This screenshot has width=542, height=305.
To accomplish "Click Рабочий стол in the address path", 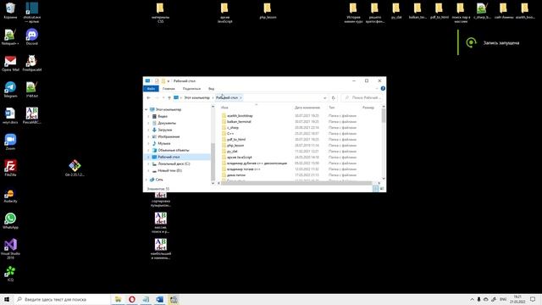I will pos(227,98).
